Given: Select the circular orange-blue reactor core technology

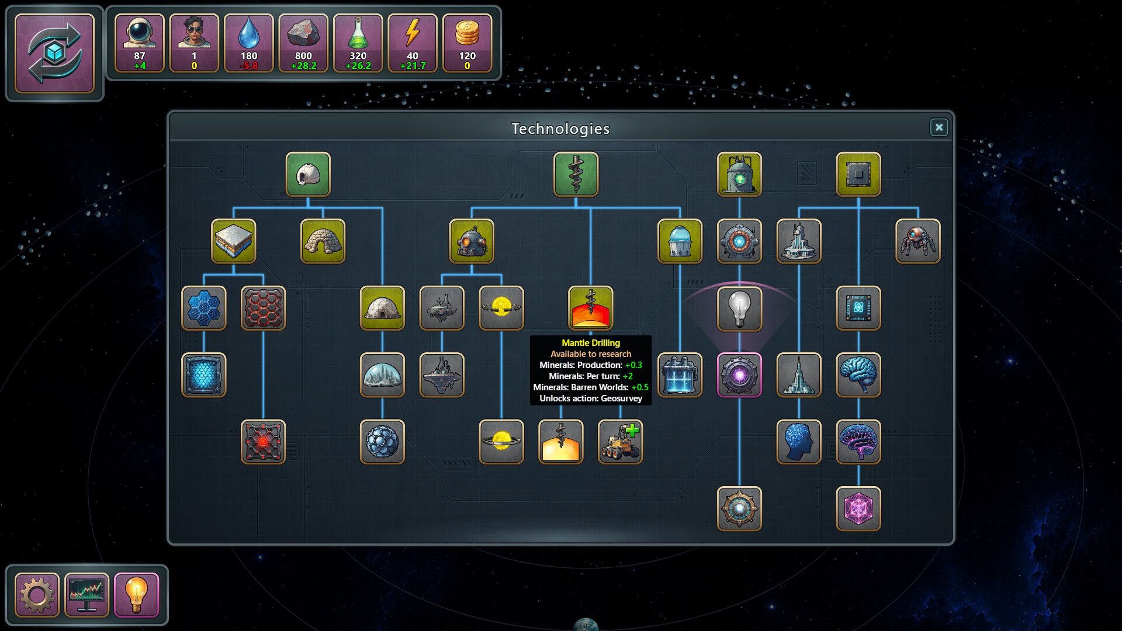Looking at the screenshot, I should tap(739, 241).
